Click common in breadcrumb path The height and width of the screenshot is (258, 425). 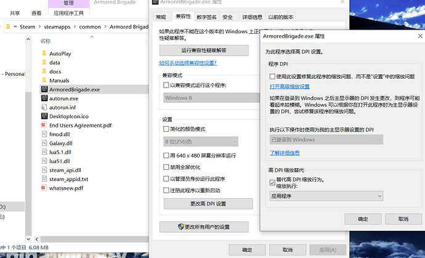point(90,27)
